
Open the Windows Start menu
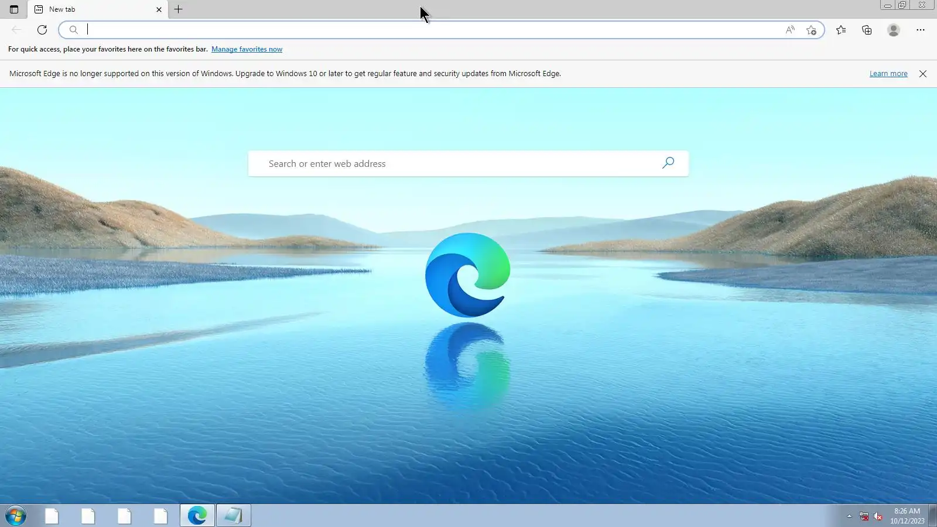coord(16,516)
